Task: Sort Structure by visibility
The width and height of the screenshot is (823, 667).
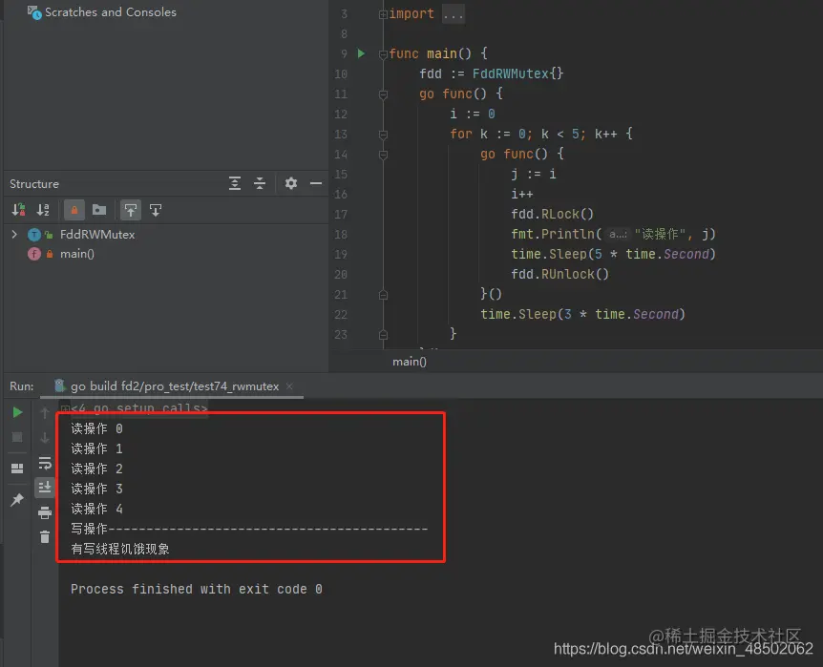Action: coord(18,211)
